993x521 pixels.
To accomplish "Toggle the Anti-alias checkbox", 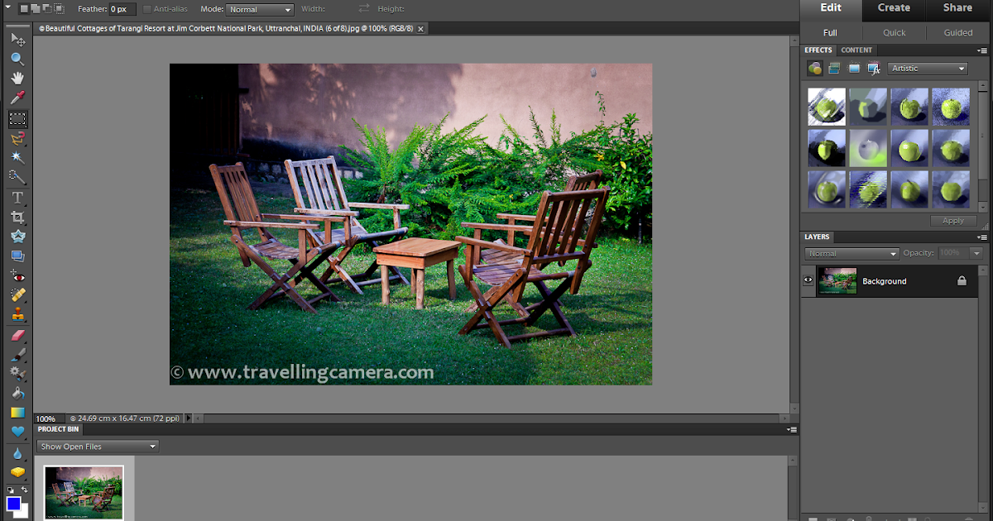I will 147,9.
